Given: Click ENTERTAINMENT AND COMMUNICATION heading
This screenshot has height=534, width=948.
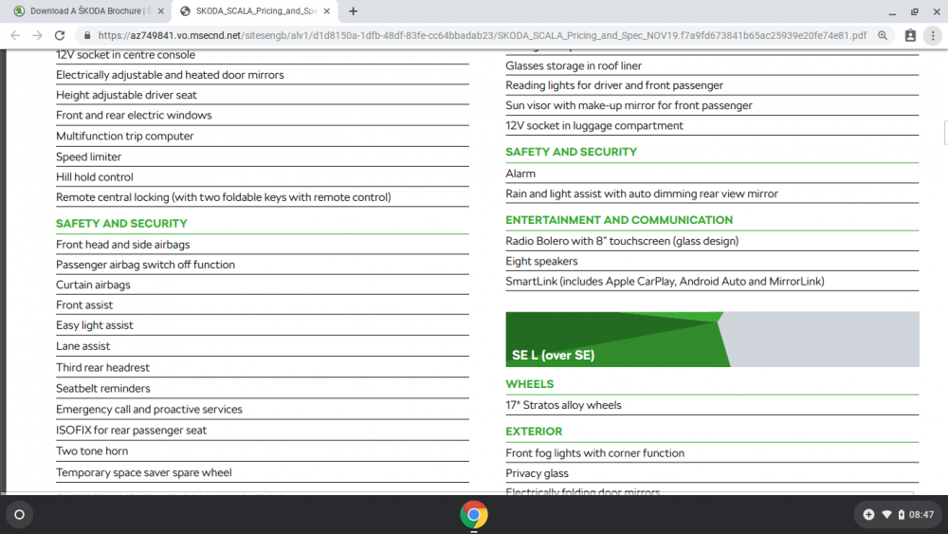Looking at the screenshot, I should (x=619, y=220).
